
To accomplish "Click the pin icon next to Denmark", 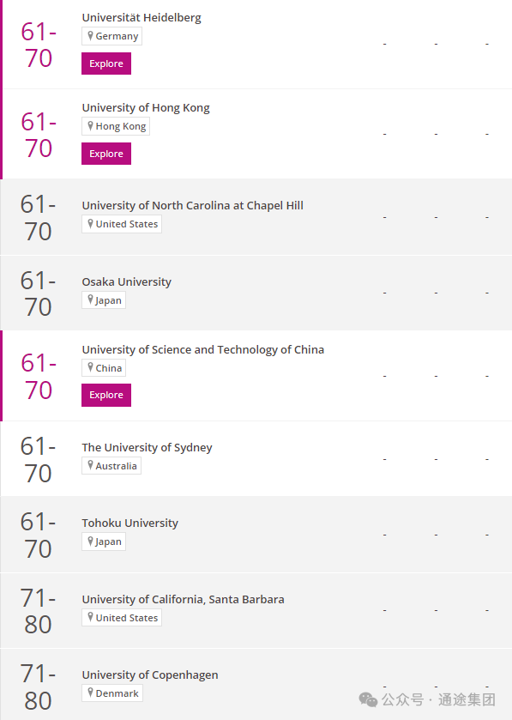I will click(x=90, y=693).
